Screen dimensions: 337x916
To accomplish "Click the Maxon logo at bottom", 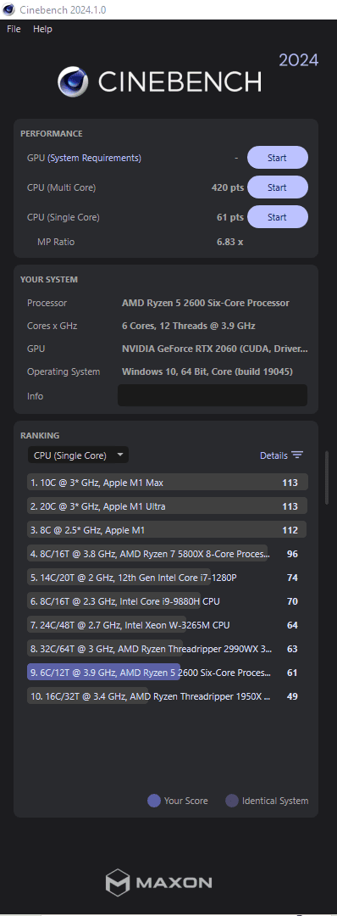I will point(158,882).
